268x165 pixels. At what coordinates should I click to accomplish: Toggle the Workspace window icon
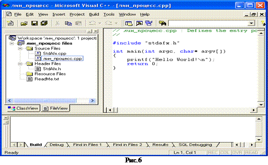[x=129, y=23]
